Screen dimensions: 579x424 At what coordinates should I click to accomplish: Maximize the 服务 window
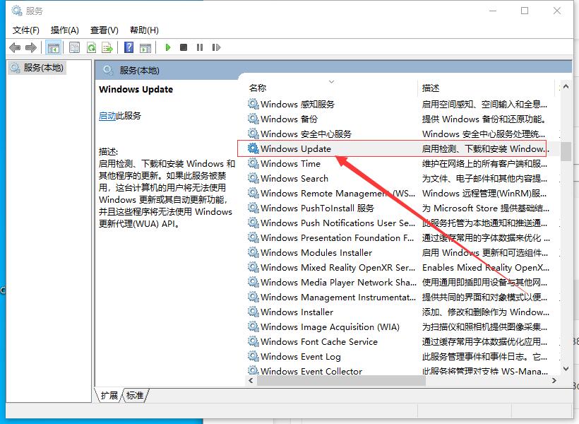pyautogui.click(x=525, y=11)
